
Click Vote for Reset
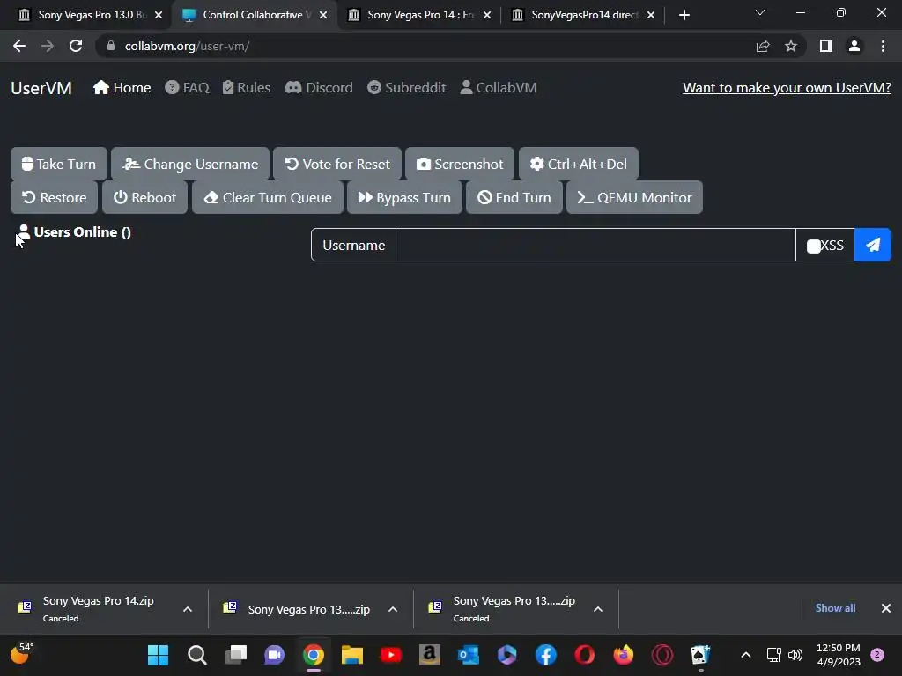pos(337,164)
